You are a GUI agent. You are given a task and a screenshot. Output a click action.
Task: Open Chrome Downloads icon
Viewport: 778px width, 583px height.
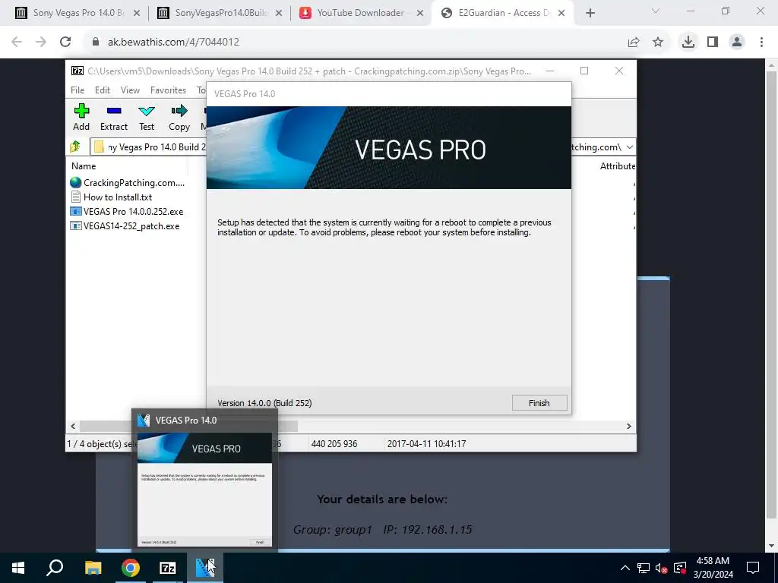(x=688, y=43)
